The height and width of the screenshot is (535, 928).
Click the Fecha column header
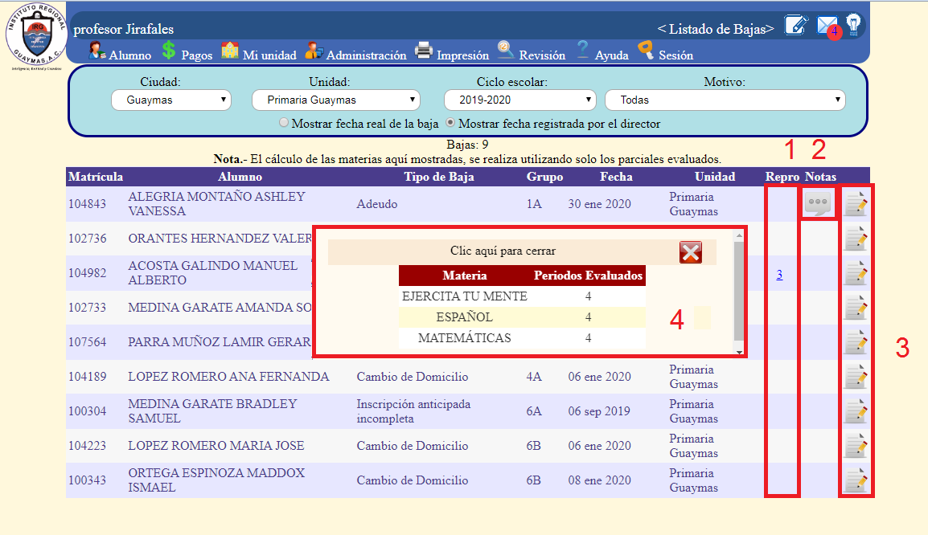[x=616, y=177]
